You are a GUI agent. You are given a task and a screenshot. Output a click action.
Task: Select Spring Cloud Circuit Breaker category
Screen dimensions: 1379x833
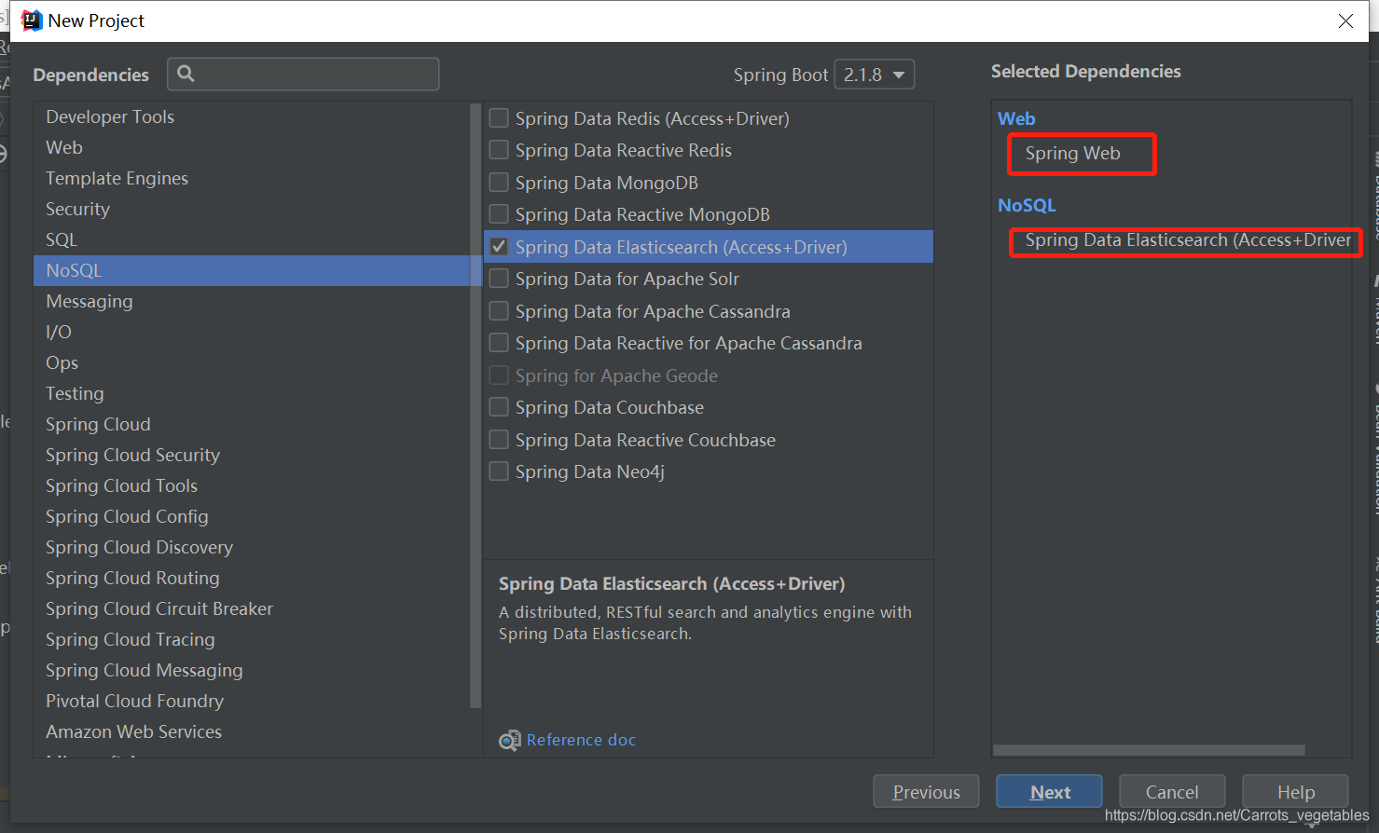click(252, 608)
